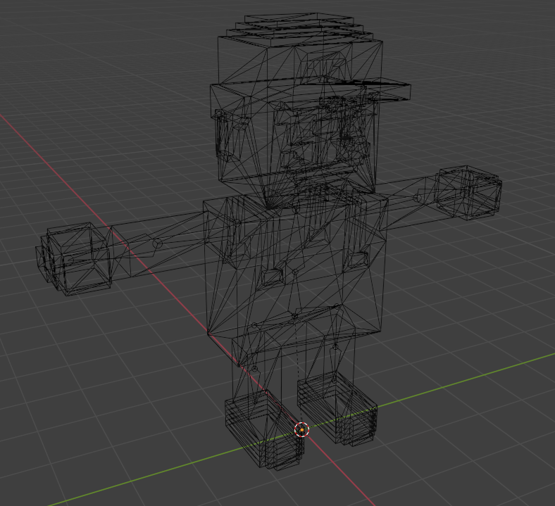The image size is (555, 506).
Task: Click the boxy hand beside the red axis line
Action: tap(75, 259)
